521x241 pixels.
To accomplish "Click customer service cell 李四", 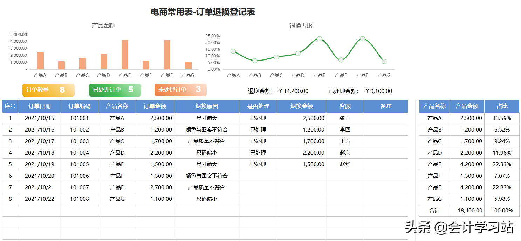I will [x=345, y=130].
